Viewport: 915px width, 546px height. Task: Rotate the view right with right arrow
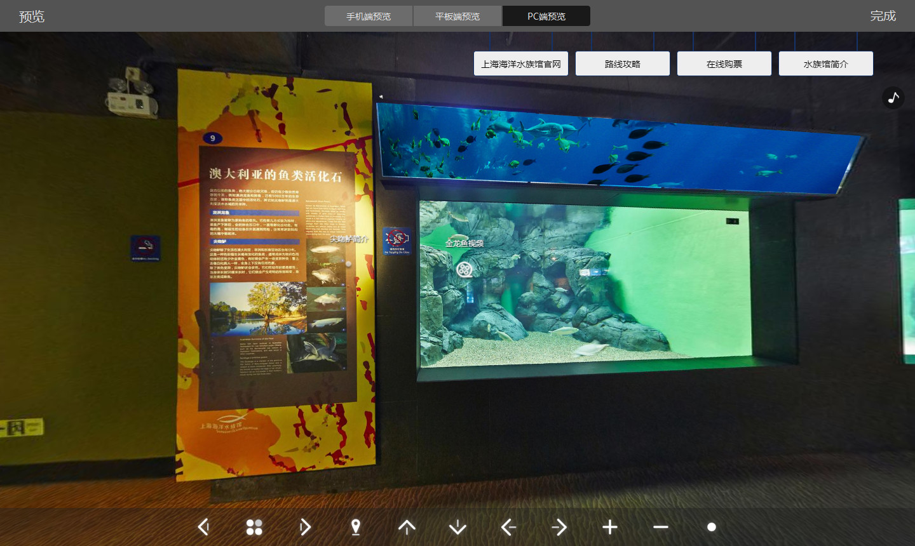pyautogui.click(x=559, y=527)
